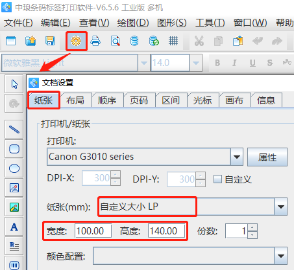Switch to the 纸张 tab

[x=43, y=100]
